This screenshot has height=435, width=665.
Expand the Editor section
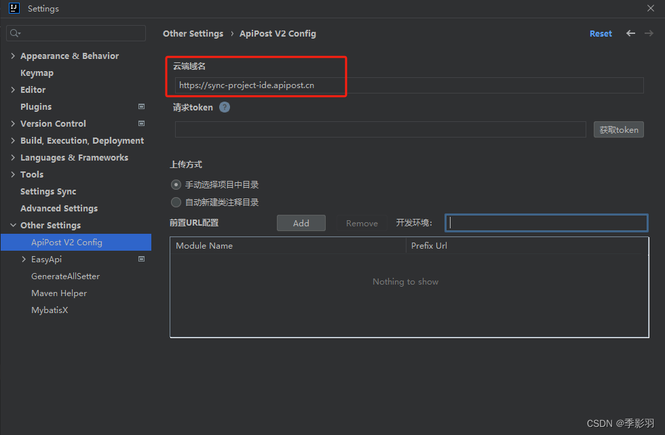click(13, 90)
